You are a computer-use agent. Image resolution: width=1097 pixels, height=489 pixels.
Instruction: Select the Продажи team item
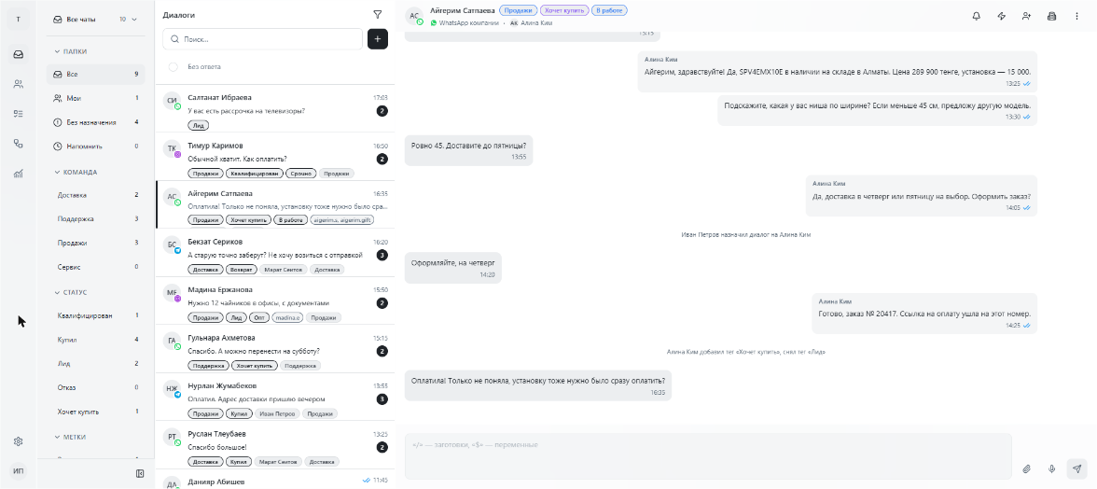(x=96, y=243)
